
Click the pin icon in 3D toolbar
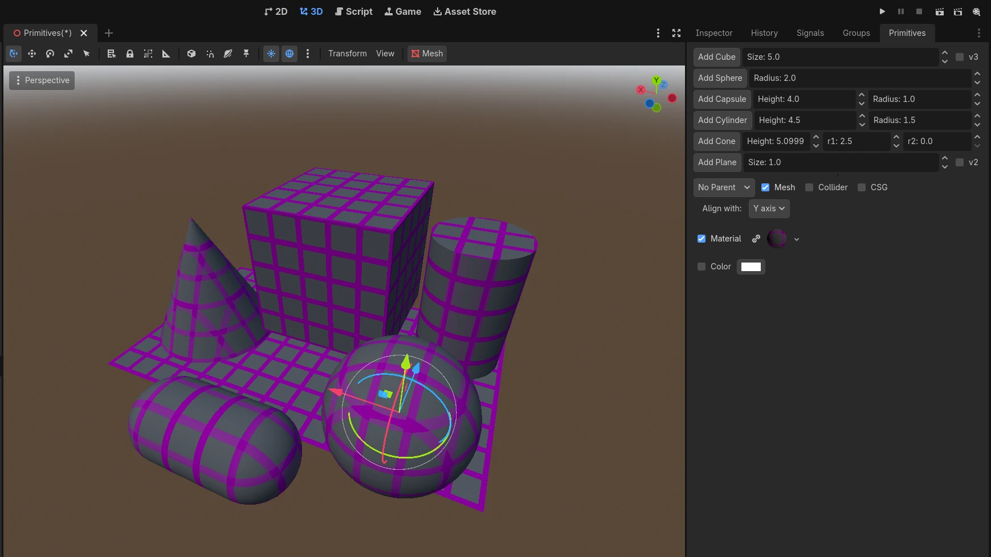[246, 54]
